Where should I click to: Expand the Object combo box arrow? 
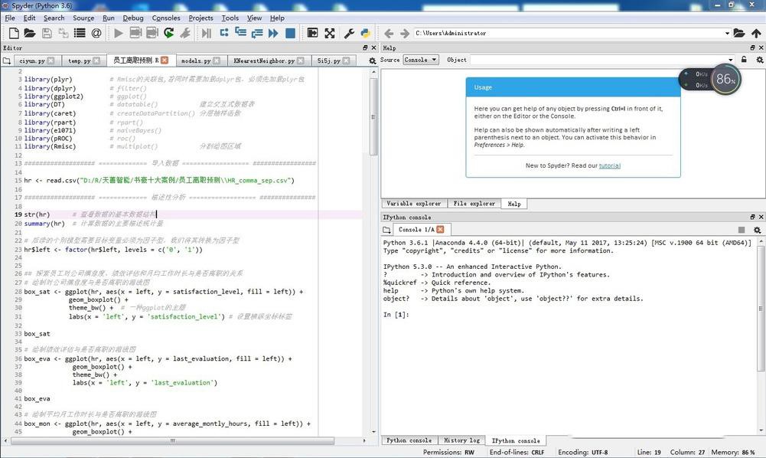click(731, 60)
